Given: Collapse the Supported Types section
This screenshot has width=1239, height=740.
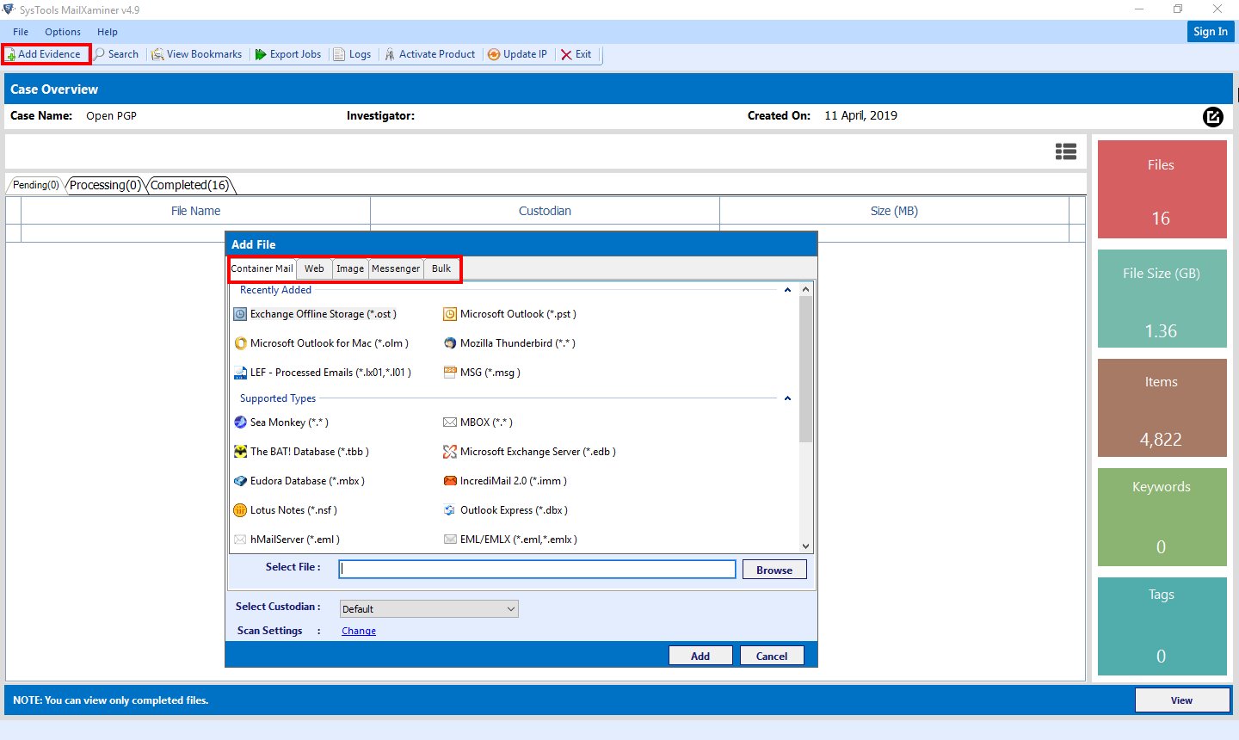Looking at the screenshot, I should click(x=787, y=398).
